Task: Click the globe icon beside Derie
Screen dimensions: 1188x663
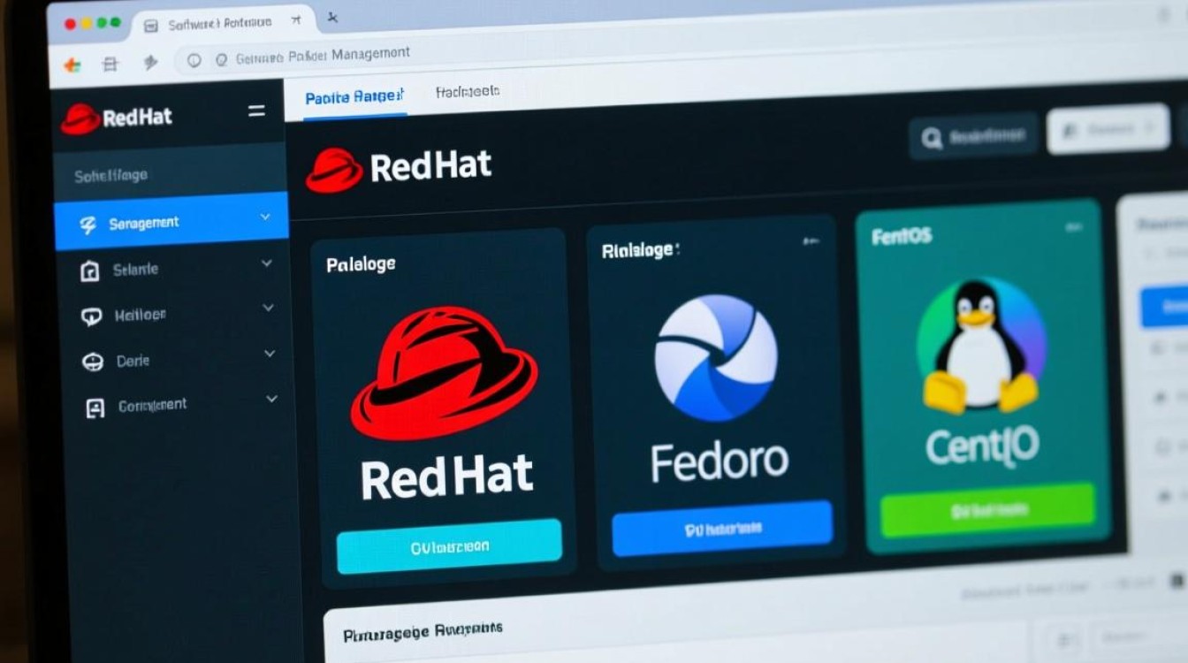Action: tap(92, 362)
